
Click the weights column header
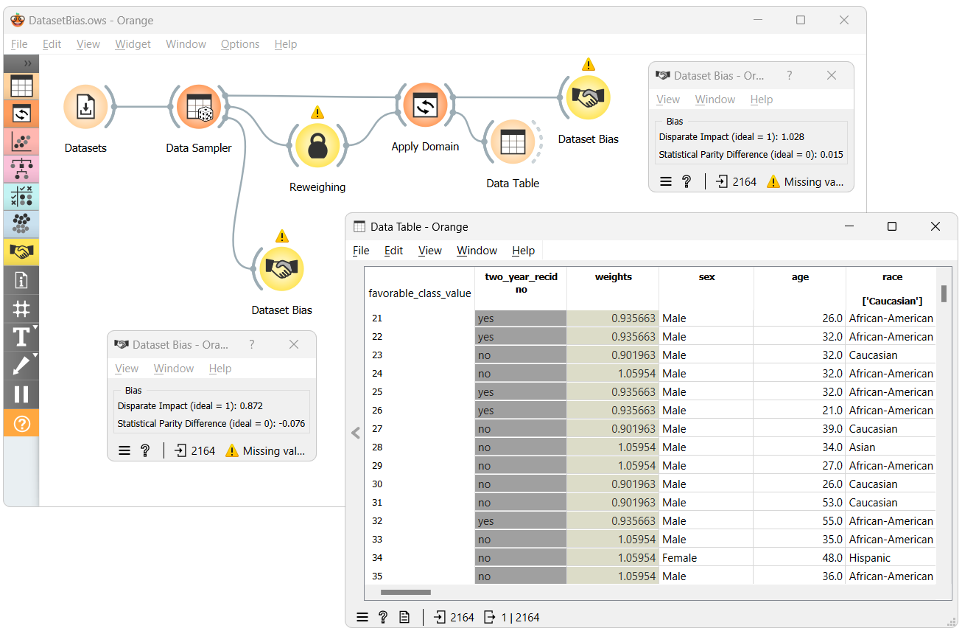[613, 288]
